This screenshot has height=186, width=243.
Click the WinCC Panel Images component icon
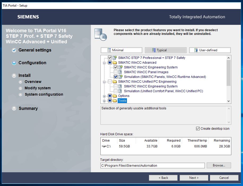(120, 72)
